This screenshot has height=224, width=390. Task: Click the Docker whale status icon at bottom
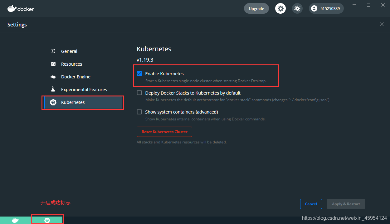(15, 220)
